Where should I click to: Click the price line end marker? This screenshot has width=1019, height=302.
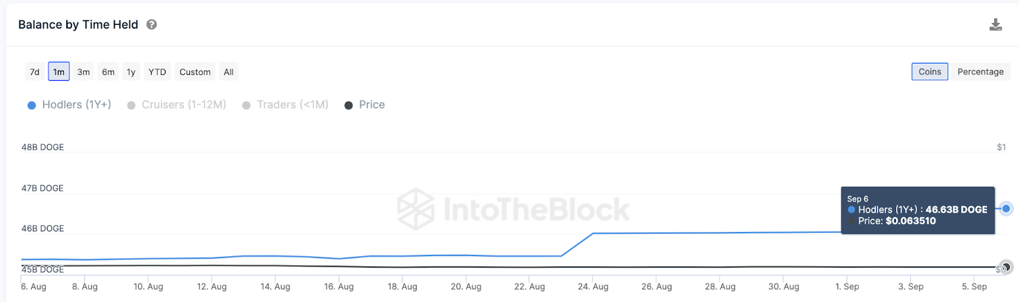click(x=1005, y=268)
